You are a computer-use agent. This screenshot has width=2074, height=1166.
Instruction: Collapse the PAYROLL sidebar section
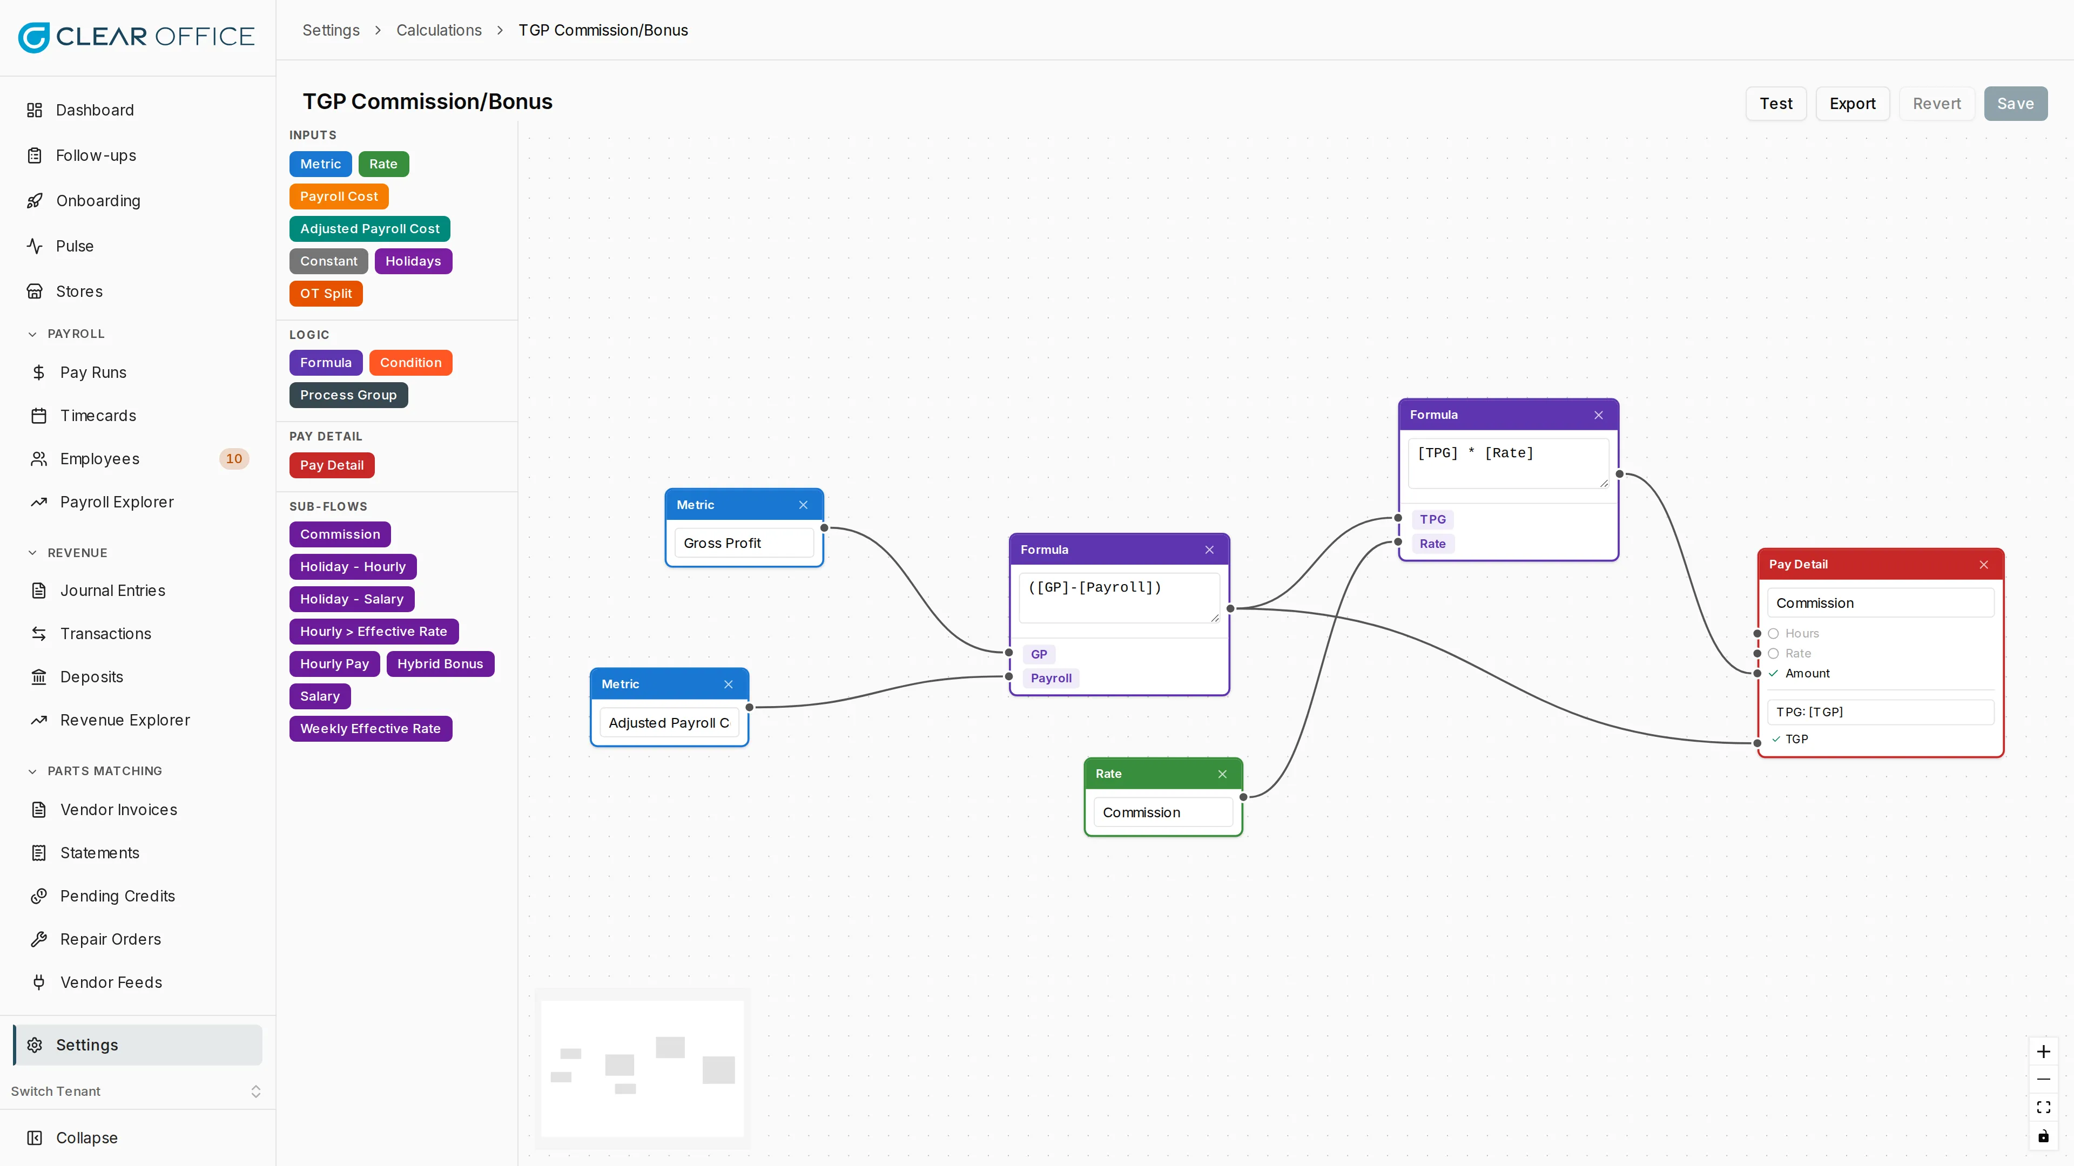point(66,334)
